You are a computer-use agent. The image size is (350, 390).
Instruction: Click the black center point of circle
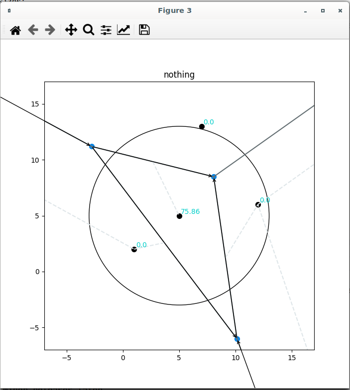coord(179,216)
